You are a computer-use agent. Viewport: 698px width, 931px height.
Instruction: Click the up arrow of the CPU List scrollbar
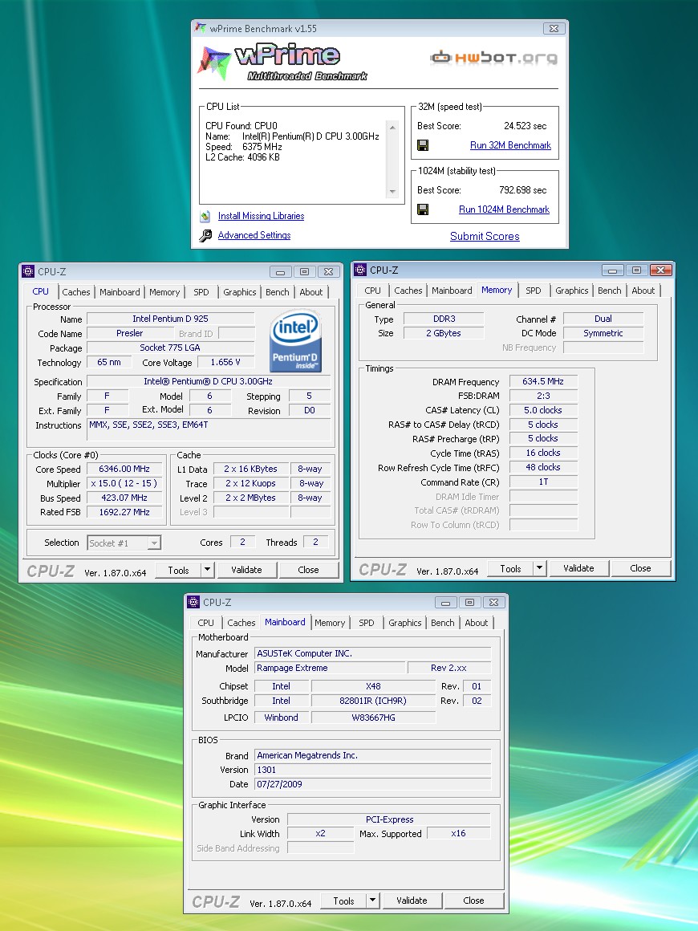pos(392,127)
